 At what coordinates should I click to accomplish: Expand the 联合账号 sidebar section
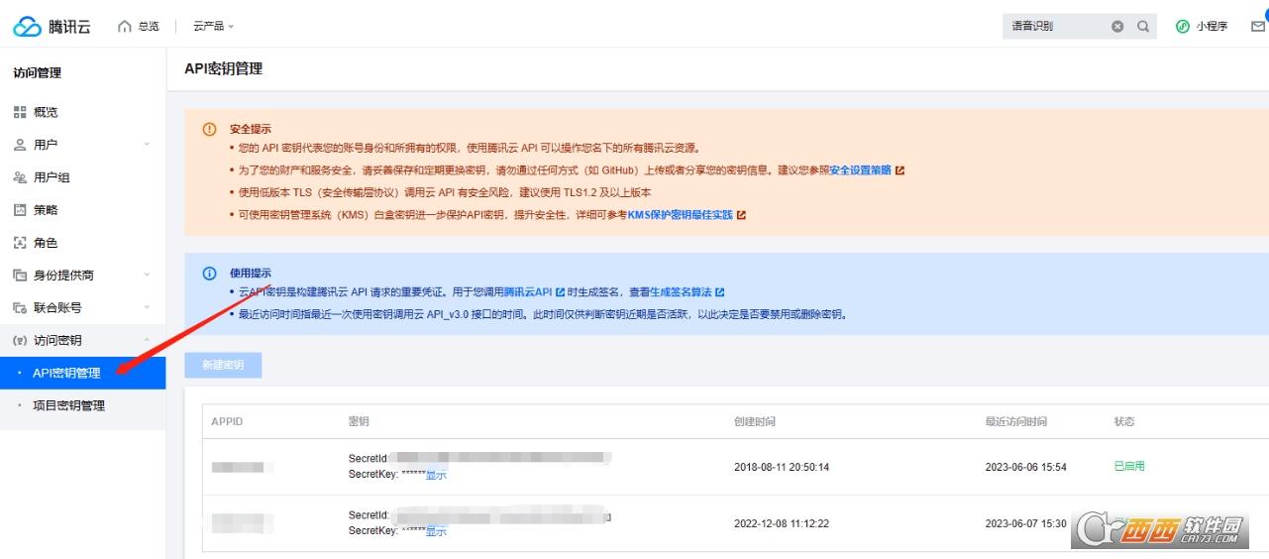click(x=147, y=307)
